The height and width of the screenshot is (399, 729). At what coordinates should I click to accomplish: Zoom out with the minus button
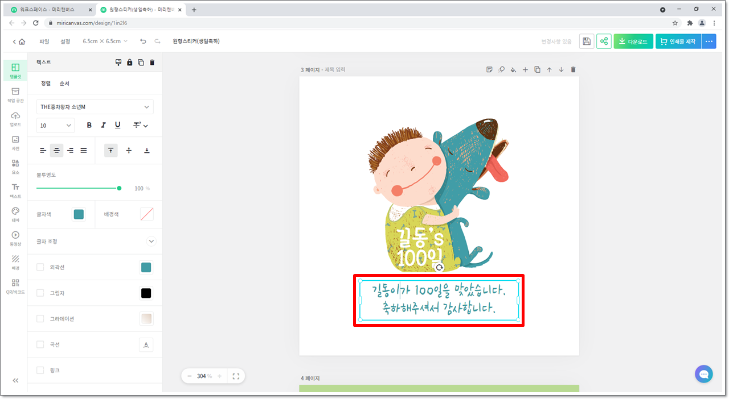189,376
